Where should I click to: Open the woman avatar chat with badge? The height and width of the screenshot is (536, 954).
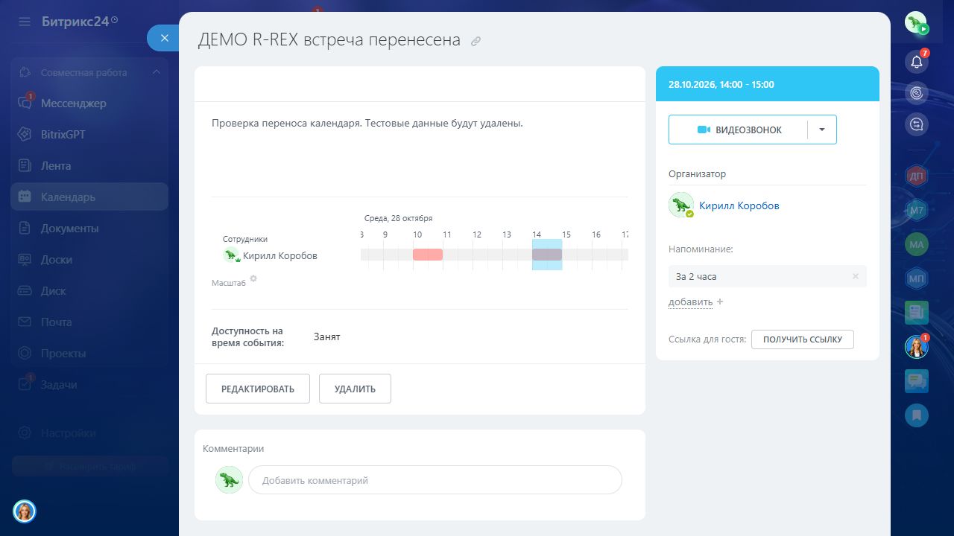tap(917, 347)
